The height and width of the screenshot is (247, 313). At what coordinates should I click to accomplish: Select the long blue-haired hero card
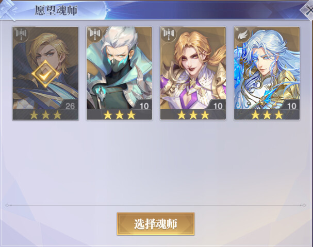pyautogui.click(x=267, y=74)
